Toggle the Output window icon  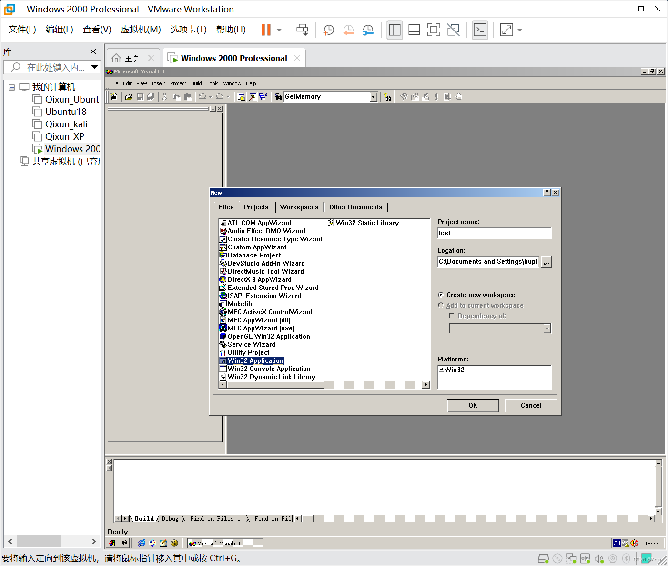253,97
